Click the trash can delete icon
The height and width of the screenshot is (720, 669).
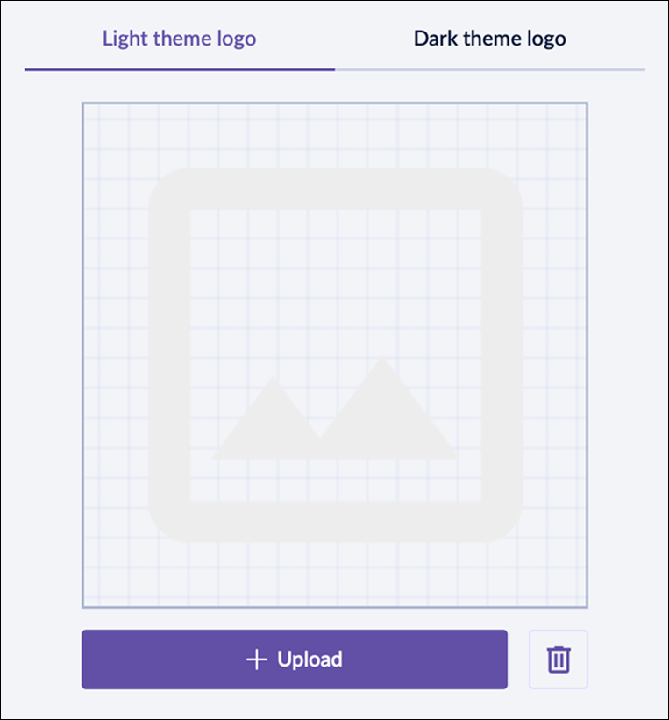[559, 659]
